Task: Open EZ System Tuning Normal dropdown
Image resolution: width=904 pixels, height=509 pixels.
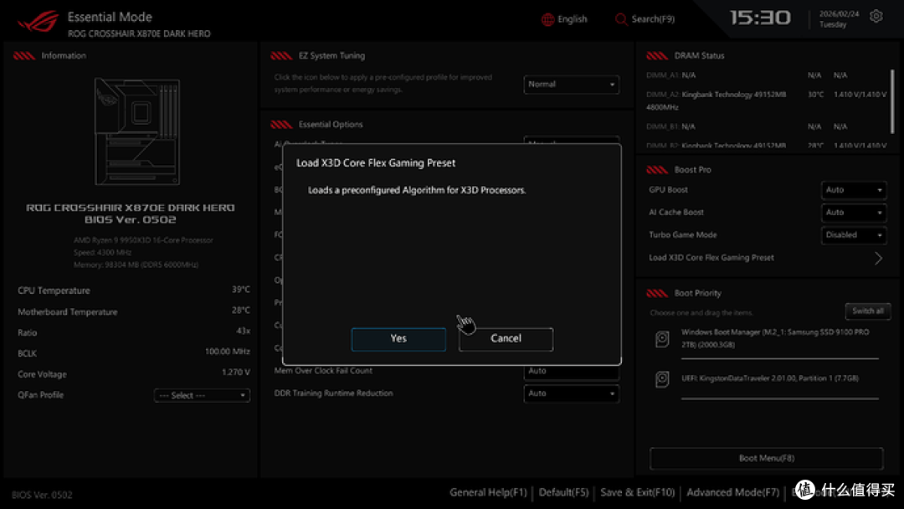Action: click(572, 85)
